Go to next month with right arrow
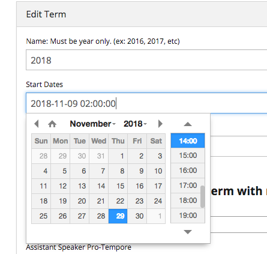The width and height of the screenshot is (267, 254). tap(160, 124)
